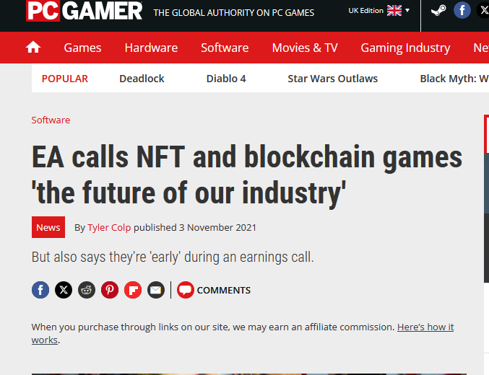Visit author Tyler Colp's profile
The width and height of the screenshot is (489, 375).
[x=109, y=227]
